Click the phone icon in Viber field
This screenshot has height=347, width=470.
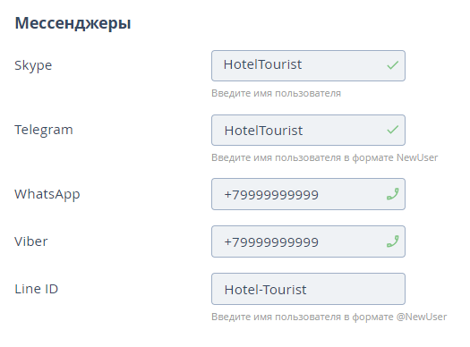[392, 241]
